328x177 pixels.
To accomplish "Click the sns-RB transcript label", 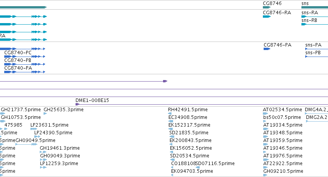I will 309,20.
